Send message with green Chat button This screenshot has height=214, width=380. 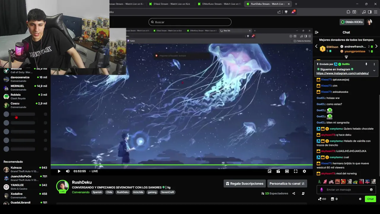click(370, 199)
